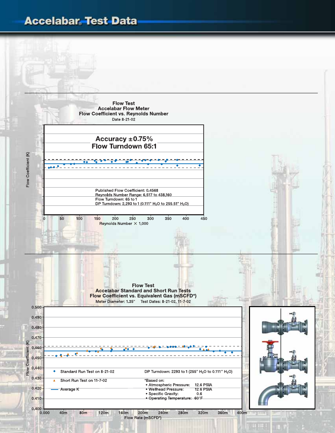Click the '400m' tick on the flow rate axis
Image resolution: width=335 pixels, height=433 pixels.
242,413
